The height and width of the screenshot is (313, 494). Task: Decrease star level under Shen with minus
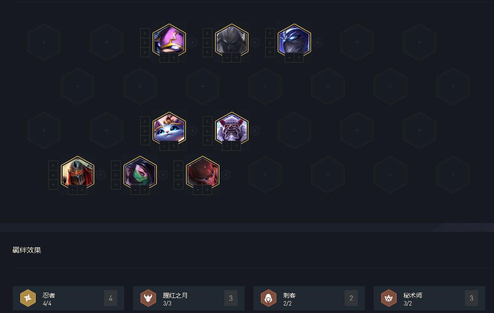coord(290,58)
